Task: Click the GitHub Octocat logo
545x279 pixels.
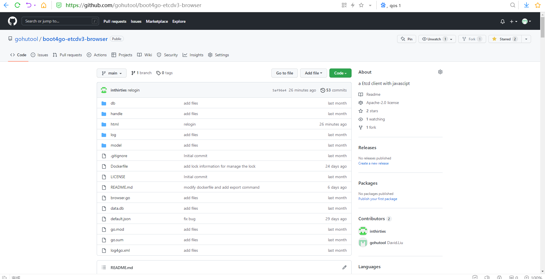Action: tap(12, 21)
